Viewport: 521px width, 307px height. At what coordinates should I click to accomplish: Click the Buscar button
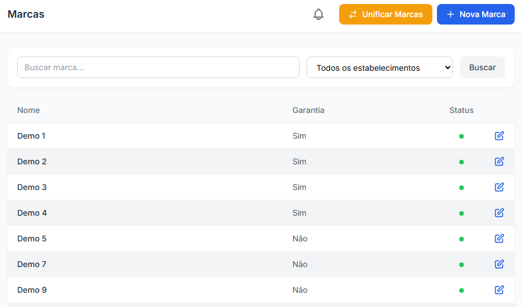coord(482,67)
